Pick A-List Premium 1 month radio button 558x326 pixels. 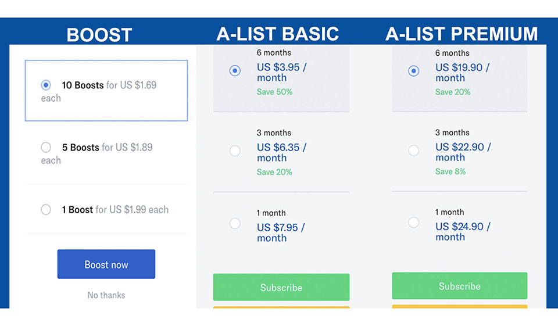[413, 222]
